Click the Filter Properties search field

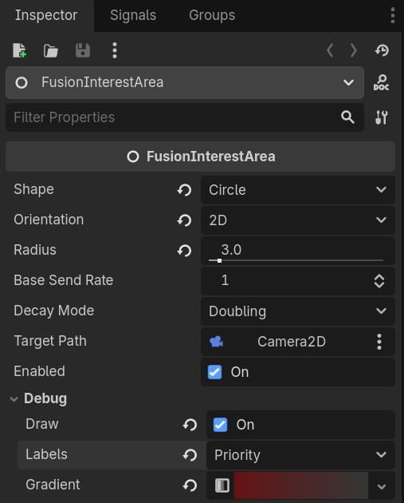(x=185, y=117)
